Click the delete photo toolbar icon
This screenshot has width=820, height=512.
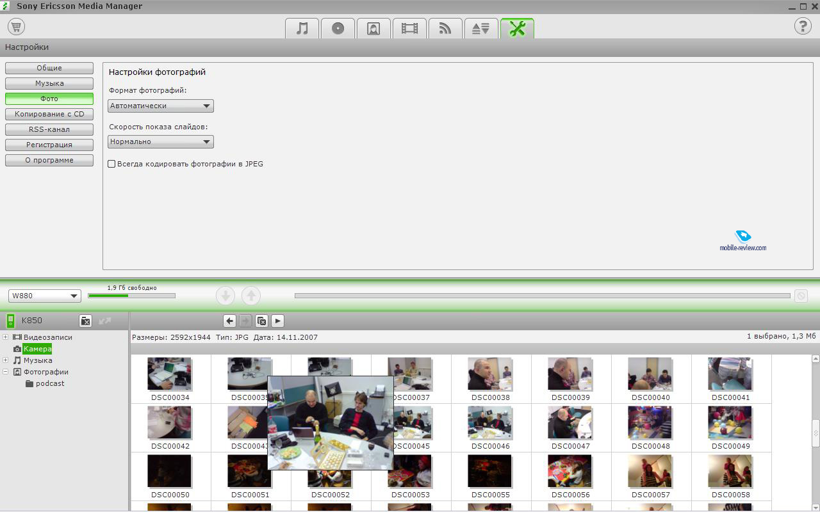pyautogui.click(x=261, y=321)
